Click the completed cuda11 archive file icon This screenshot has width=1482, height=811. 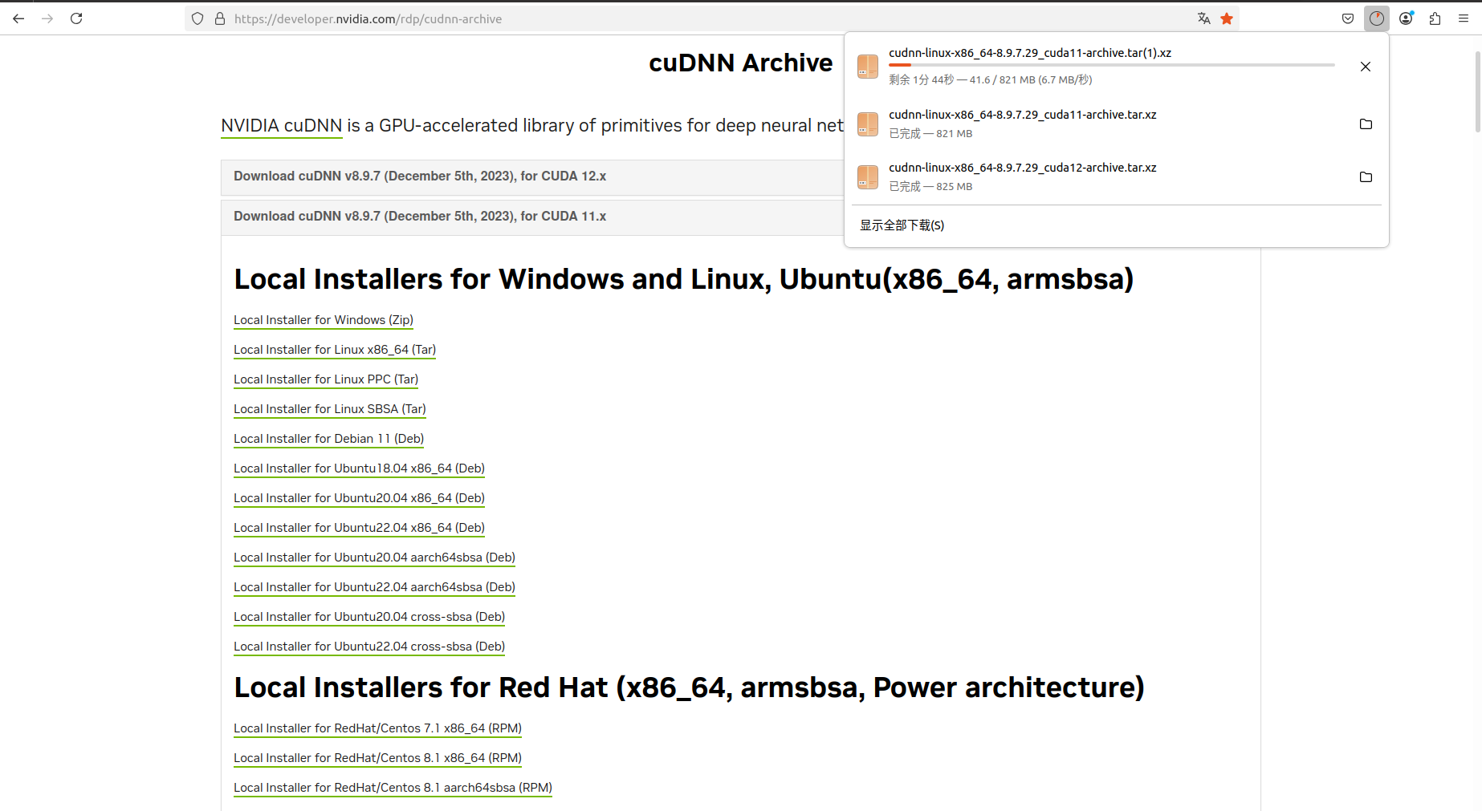[868, 124]
